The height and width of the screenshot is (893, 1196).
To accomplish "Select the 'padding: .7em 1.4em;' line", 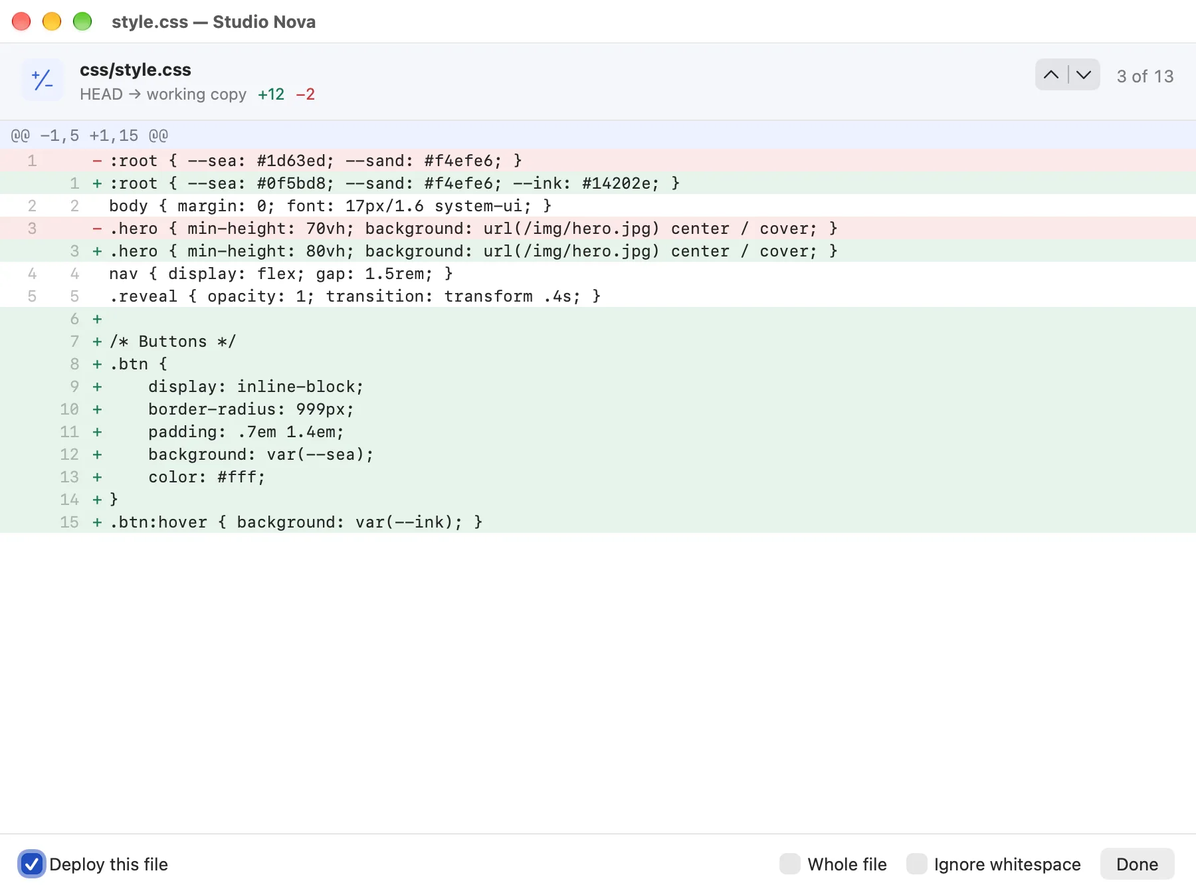I will click(598, 432).
